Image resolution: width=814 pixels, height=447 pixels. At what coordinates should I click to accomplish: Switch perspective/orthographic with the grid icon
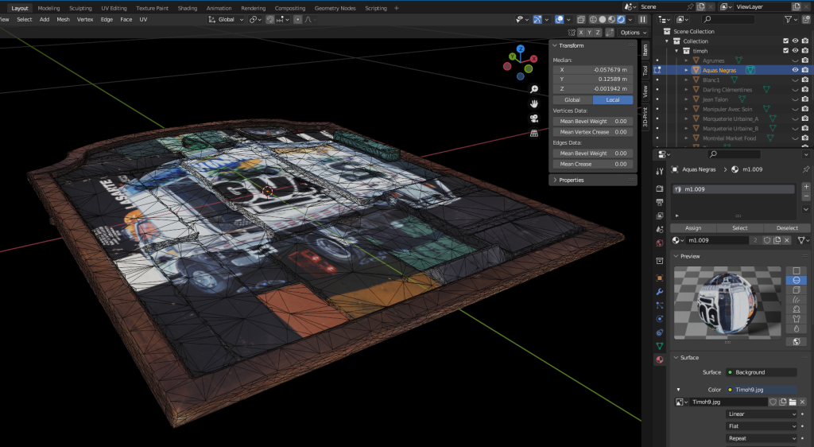point(533,134)
